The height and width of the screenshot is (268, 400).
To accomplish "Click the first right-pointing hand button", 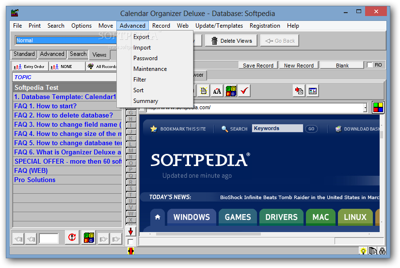I will [x=103, y=239].
